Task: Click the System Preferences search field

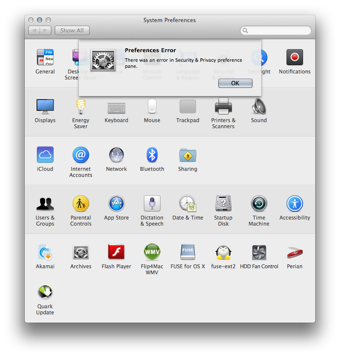Action: 276,30
